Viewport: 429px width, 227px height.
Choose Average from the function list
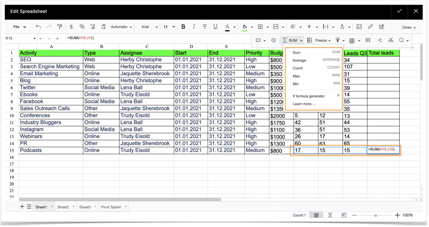299,60
